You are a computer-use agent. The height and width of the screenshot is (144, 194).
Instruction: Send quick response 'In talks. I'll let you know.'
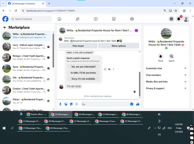[x=83, y=73]
